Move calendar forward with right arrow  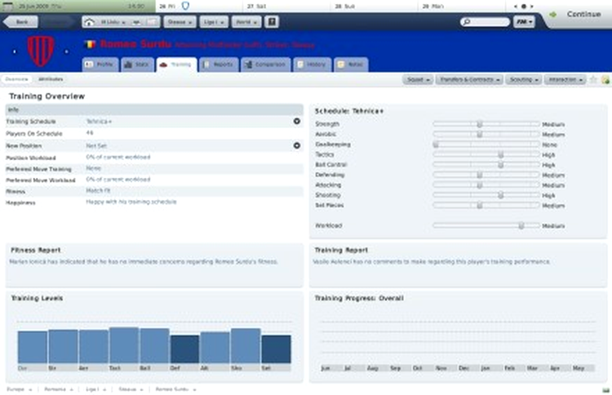pyautogui.click(x=531, y=7)
